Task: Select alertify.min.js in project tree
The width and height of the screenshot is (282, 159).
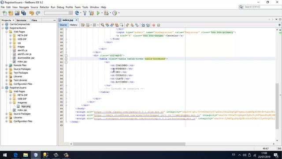Action: pos(25,54)
